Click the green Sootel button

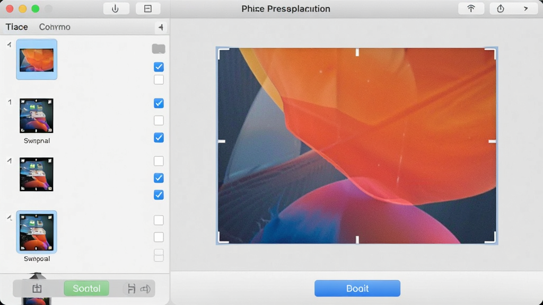tap(86, 289)
